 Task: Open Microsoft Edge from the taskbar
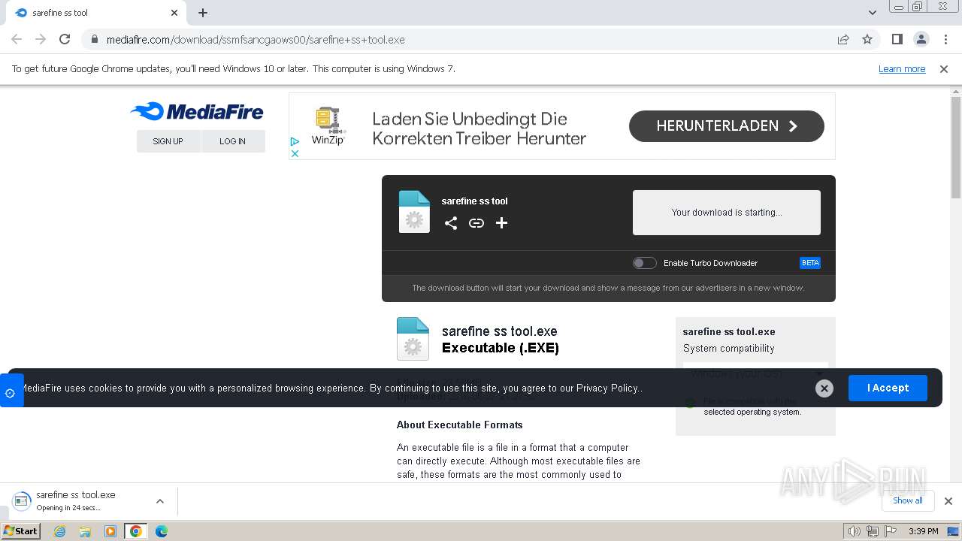coord(162,531)
